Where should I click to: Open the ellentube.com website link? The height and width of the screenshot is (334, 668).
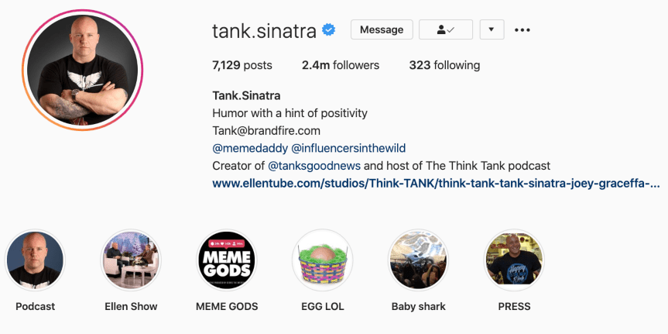coord(436,184)
